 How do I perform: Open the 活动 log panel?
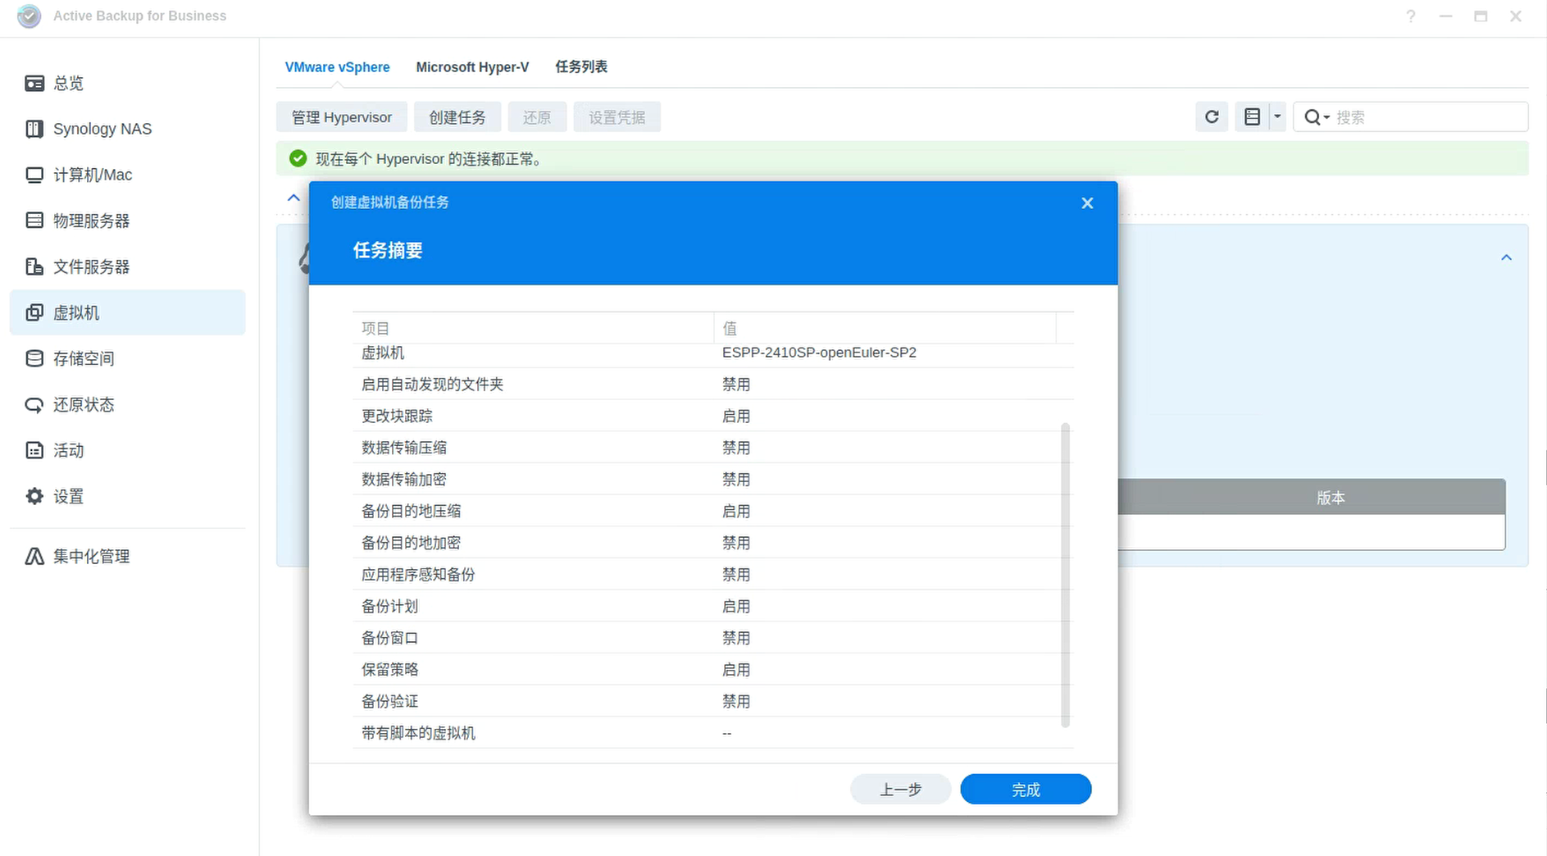coord(69,450)
